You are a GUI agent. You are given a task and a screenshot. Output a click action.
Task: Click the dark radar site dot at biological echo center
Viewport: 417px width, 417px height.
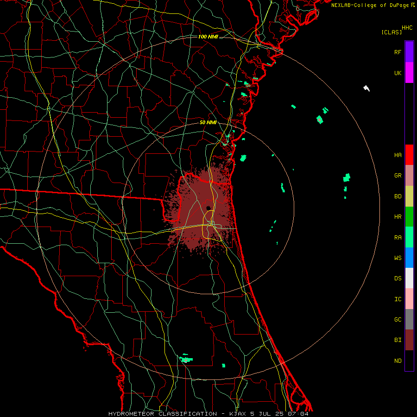click(208, 208)
